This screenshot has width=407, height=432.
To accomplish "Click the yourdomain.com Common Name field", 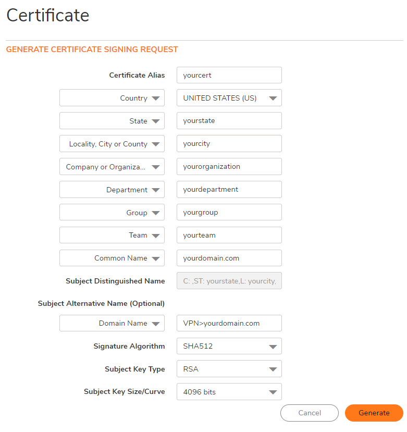I will [x=229, y=258].
